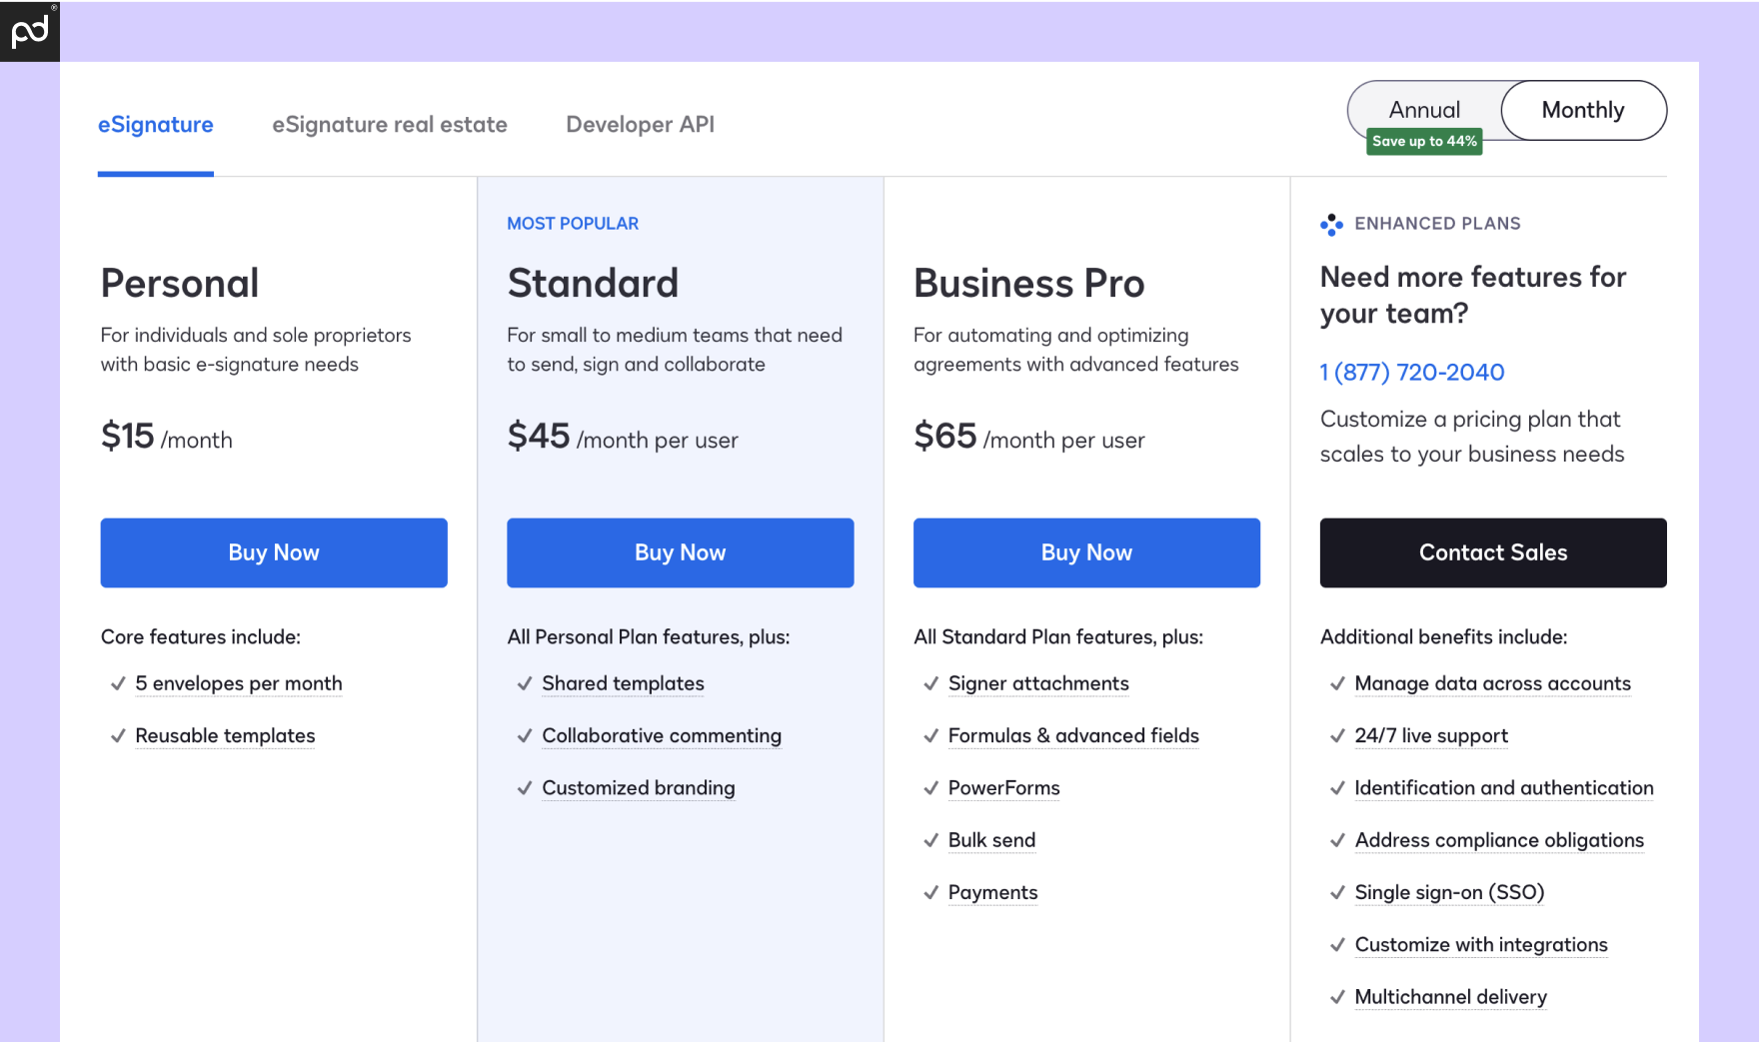Click the PandaDoc logo icon
The height and width of the screenshot is (1042, 1759).
click(x=29, y=29)
